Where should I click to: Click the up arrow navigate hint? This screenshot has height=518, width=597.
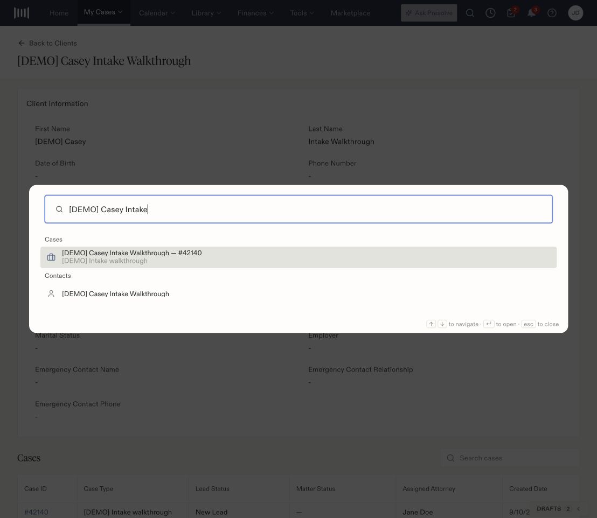click(431, 324)
